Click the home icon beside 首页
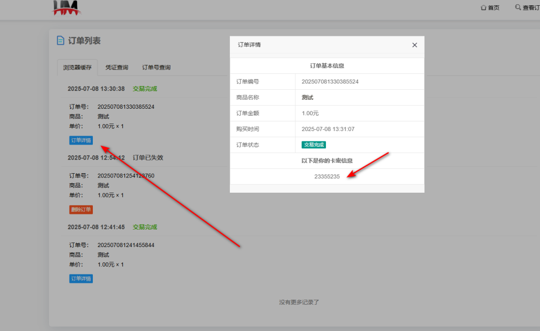540x331 pixels. click(483, 7)
